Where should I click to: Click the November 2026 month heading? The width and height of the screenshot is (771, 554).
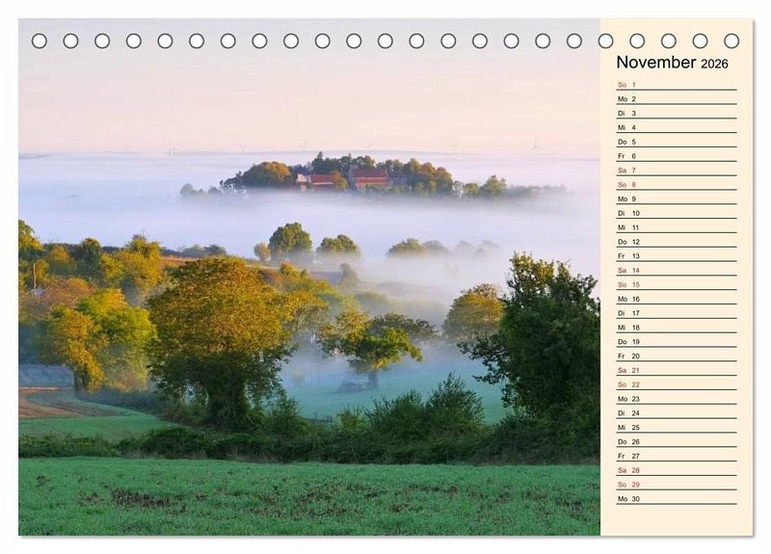point(673,63)
